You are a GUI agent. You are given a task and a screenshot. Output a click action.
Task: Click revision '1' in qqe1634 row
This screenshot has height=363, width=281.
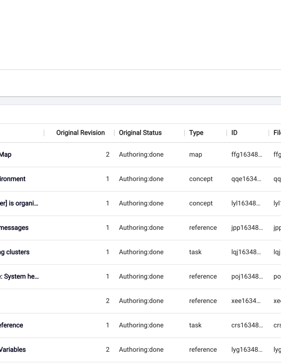pyautogui.click(x=107, y=179)
